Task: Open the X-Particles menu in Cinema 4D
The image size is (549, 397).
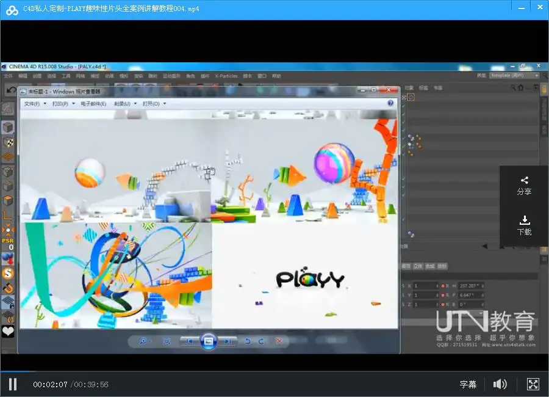Action: (x=226, y=76)
